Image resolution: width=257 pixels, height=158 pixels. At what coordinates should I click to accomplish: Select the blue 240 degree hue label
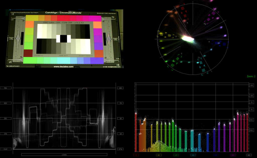click(x=216, y=155)
